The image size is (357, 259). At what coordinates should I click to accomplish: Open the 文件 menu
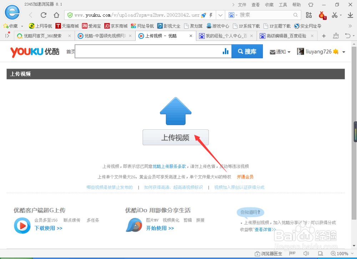tap(242, 5)
